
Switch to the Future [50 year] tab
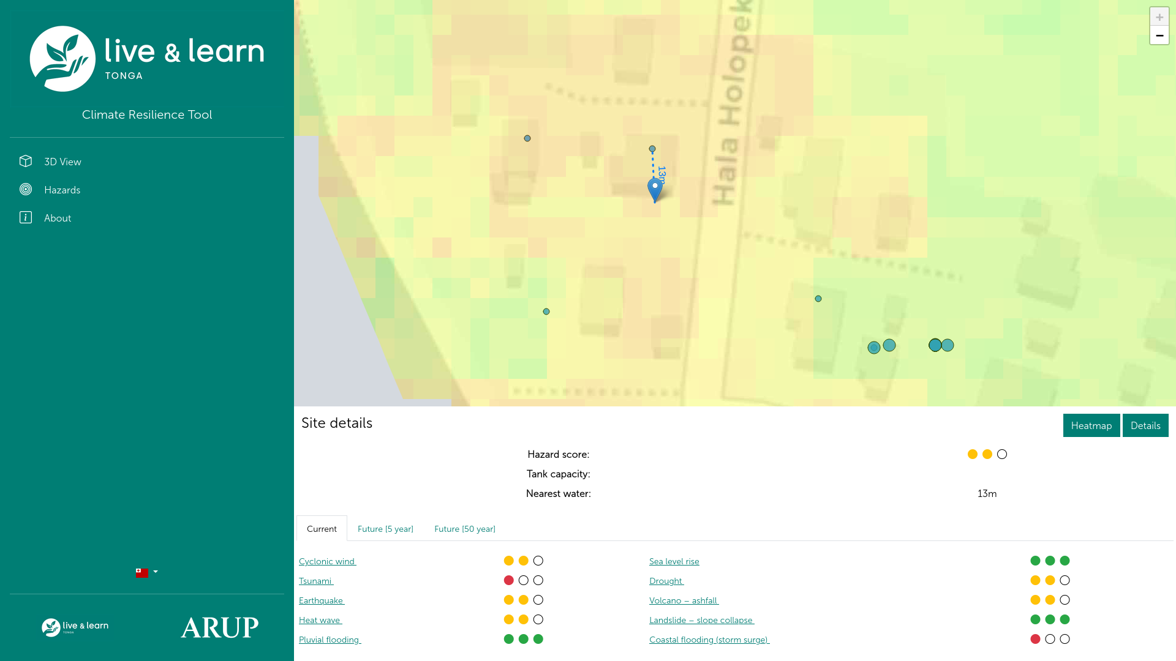tap(464, 529)
